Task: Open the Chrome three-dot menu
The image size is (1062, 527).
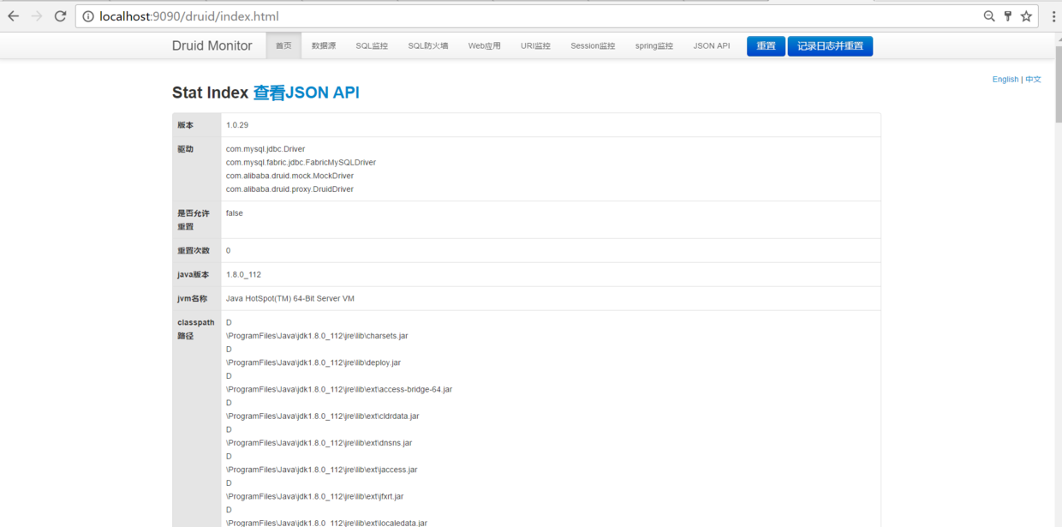Action: pos(1053,16)
